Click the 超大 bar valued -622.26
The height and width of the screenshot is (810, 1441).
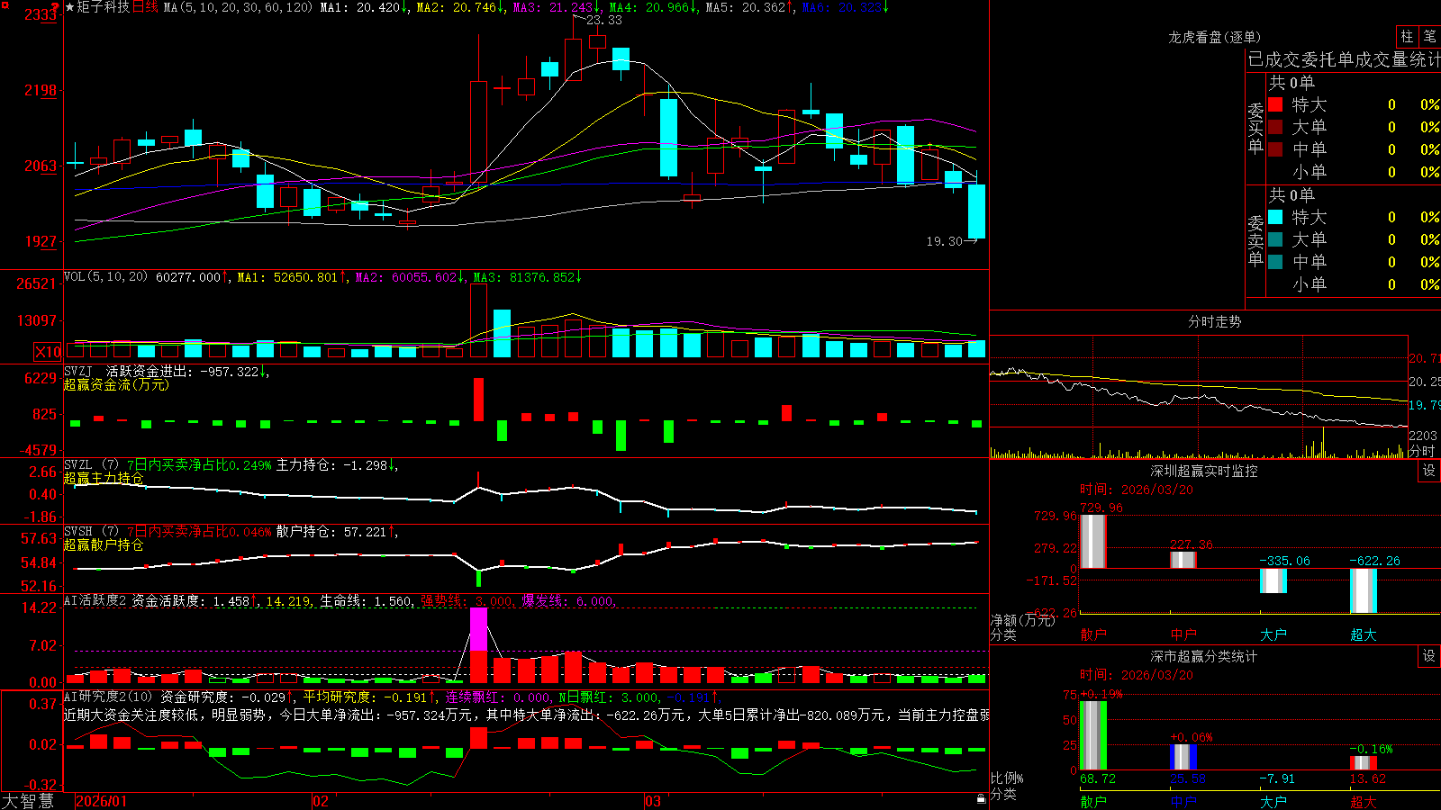point(1364,591)
